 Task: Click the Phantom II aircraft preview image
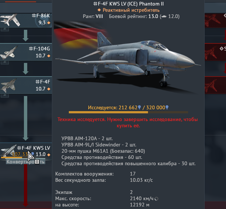(x=128, y=58)
